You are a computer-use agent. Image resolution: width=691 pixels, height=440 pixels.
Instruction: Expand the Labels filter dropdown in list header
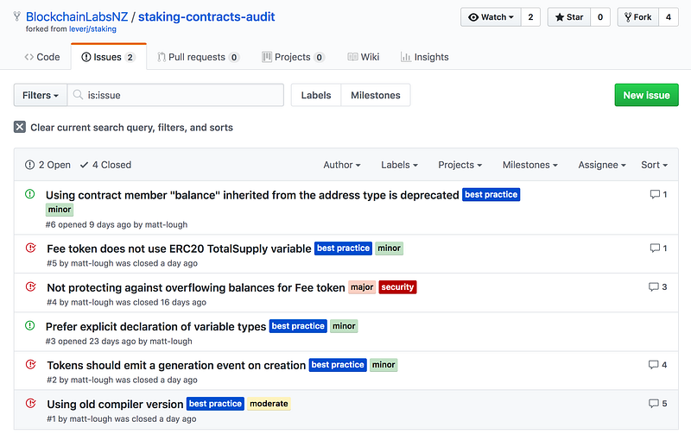(x=399, y=165)
